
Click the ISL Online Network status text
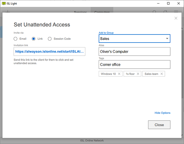pos(92,141)
